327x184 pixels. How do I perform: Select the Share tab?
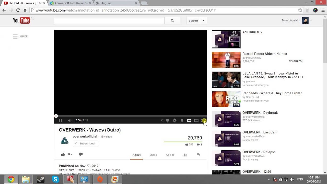(153, 155)
